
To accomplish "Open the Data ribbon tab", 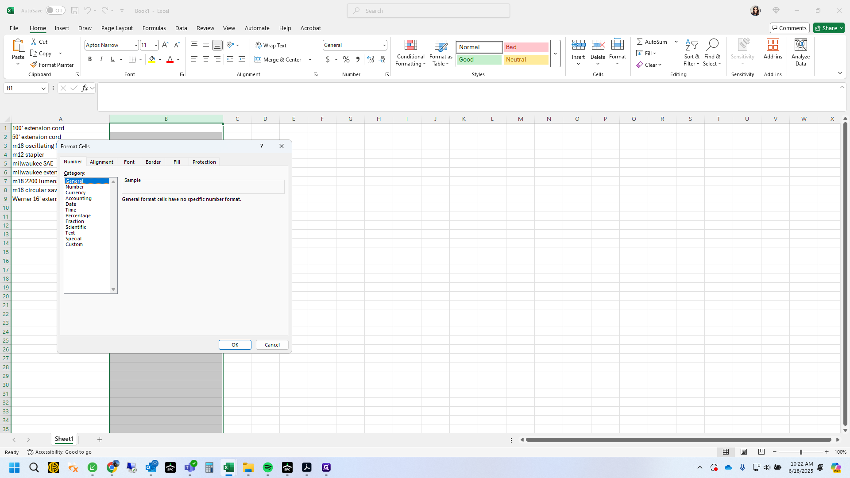I will click(181, 28).
